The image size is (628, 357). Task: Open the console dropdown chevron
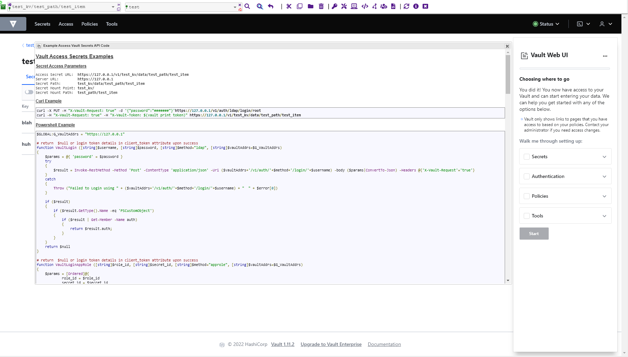pos(588,24)
